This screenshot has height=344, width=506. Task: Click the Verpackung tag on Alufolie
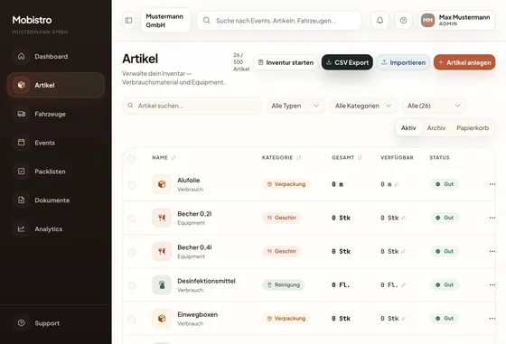pyautogui.click(x=286, y=184)
